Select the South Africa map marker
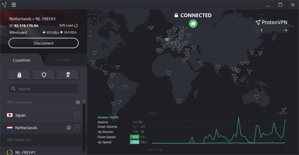This screenshot has height=155, width=299. pyautogui.click(x=179, y=101)
